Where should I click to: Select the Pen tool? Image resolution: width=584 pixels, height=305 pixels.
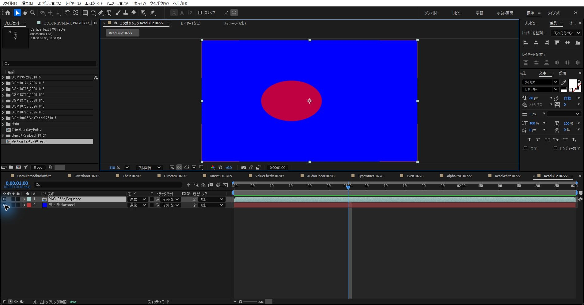pyautogui.click(x=100, y=13)
